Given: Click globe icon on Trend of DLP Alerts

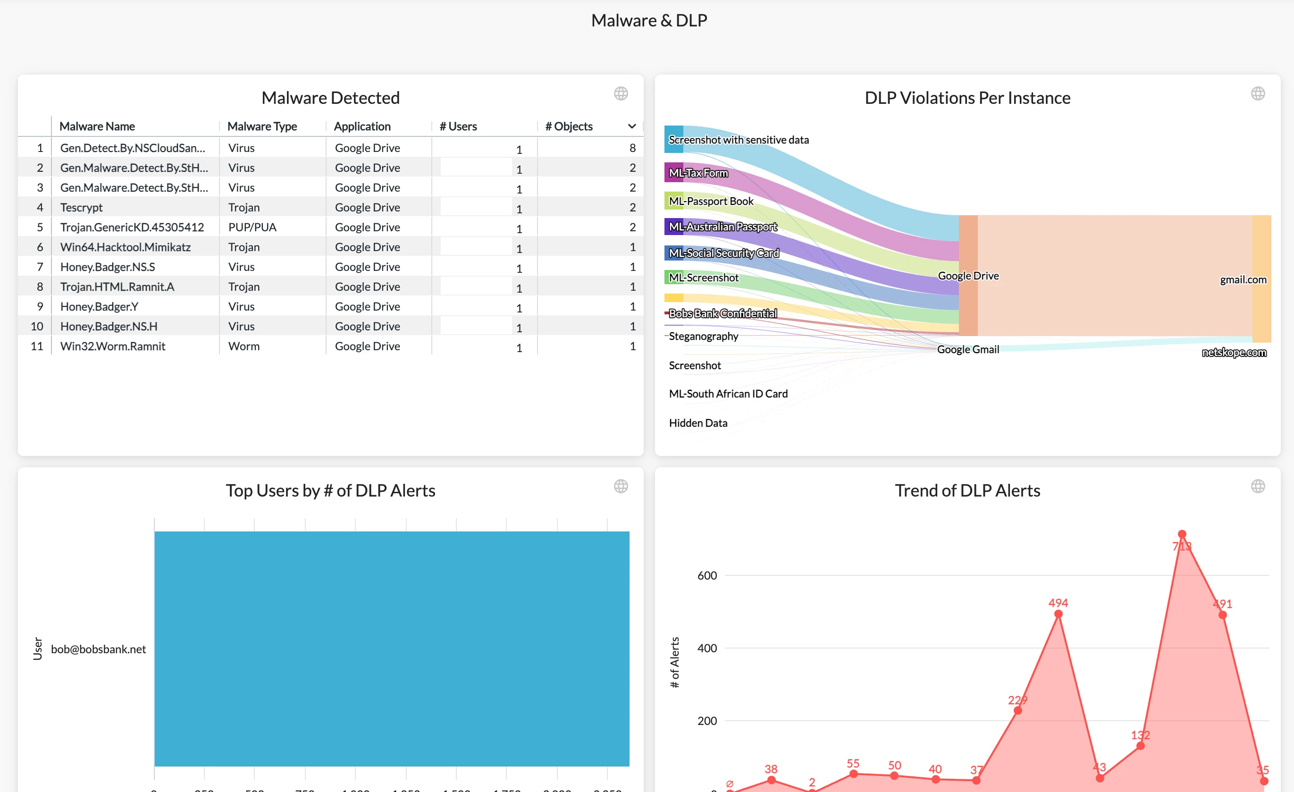Looking at the screenshot, I should [x=1258, y=486].
